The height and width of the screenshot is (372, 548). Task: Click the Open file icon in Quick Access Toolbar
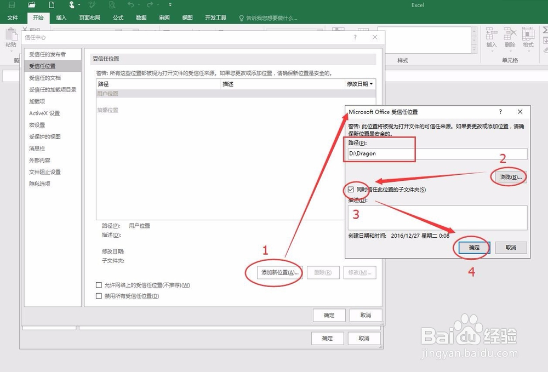pyautogui.click(x=32, y=5)
